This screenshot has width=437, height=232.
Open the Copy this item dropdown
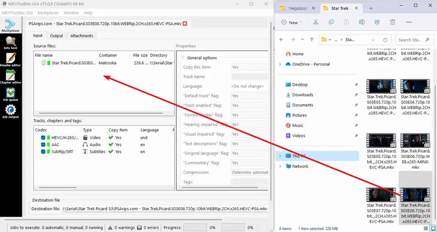coord(249,67)
